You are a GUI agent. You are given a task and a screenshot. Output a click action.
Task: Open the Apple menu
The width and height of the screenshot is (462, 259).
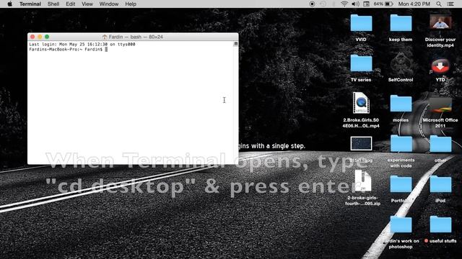9,4
